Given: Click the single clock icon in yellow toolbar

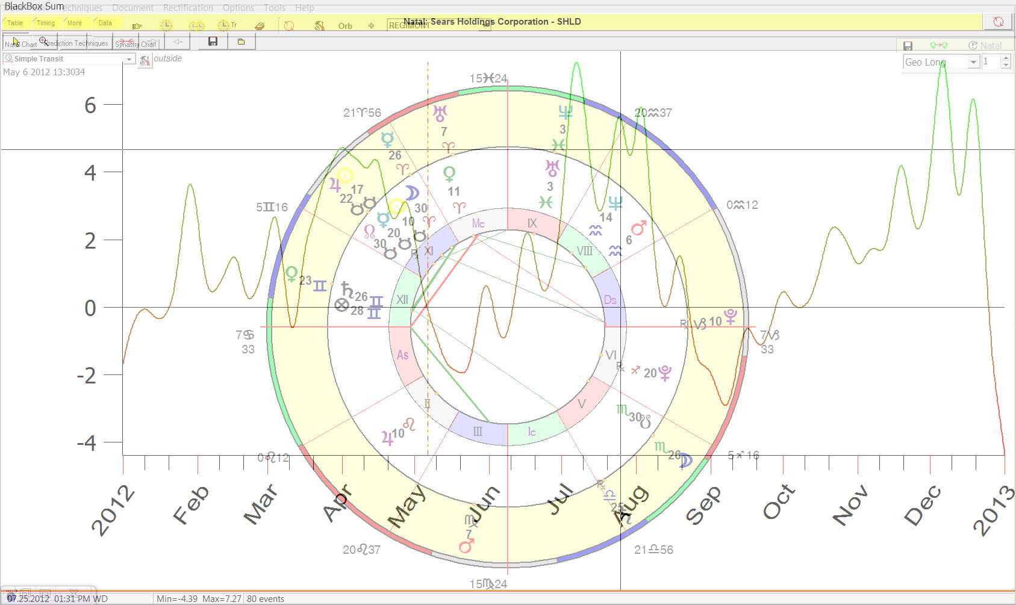Looking at the screenshot, I should tap(166, 25).
